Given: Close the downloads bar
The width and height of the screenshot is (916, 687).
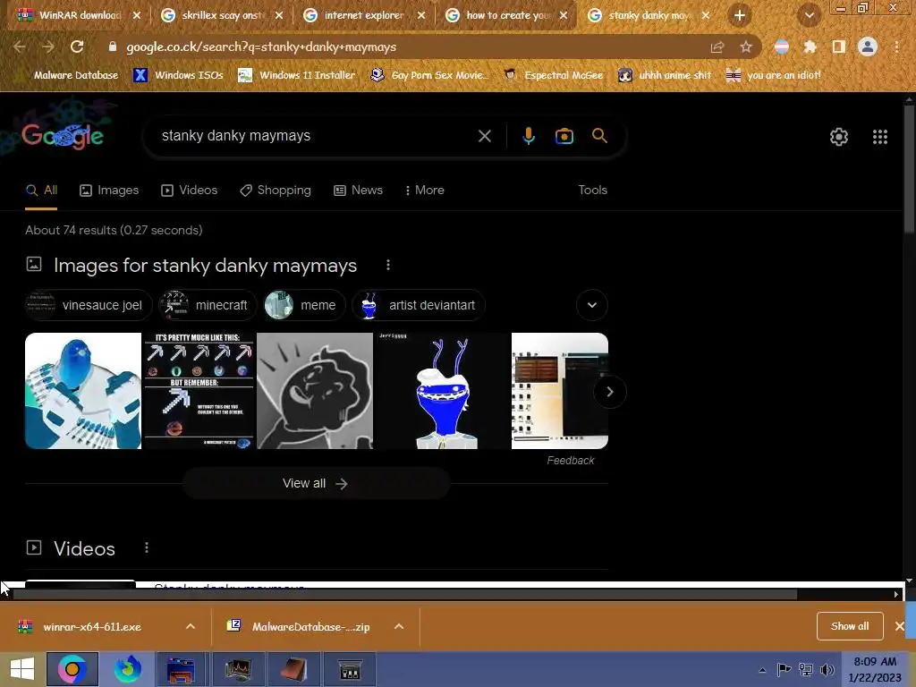Looking at the screenshot, I should point(900,626).
